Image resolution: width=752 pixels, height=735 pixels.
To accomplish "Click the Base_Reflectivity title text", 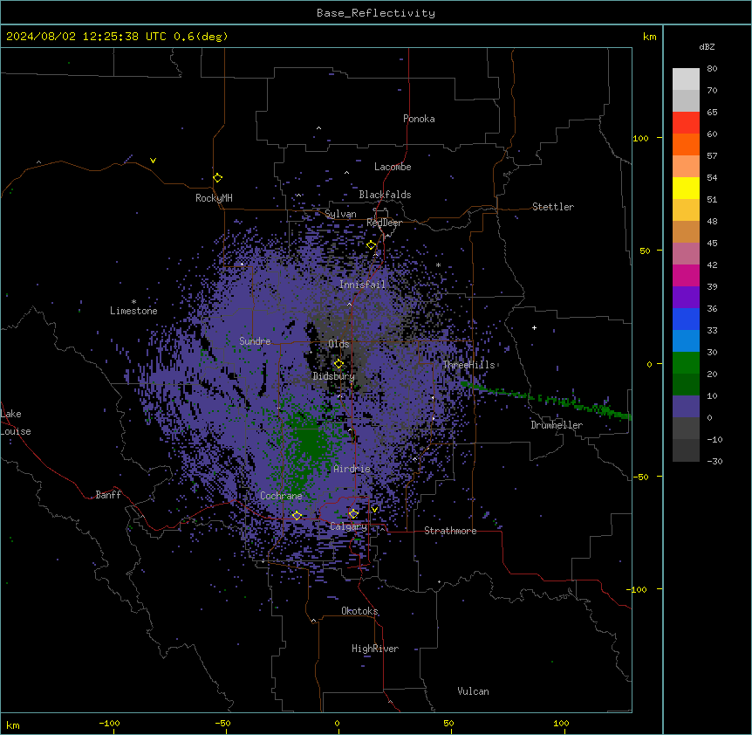I will (376, 13).
